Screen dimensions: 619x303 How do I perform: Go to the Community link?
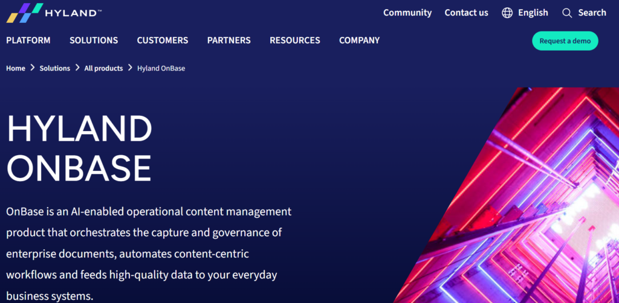[x=407, y=13]
